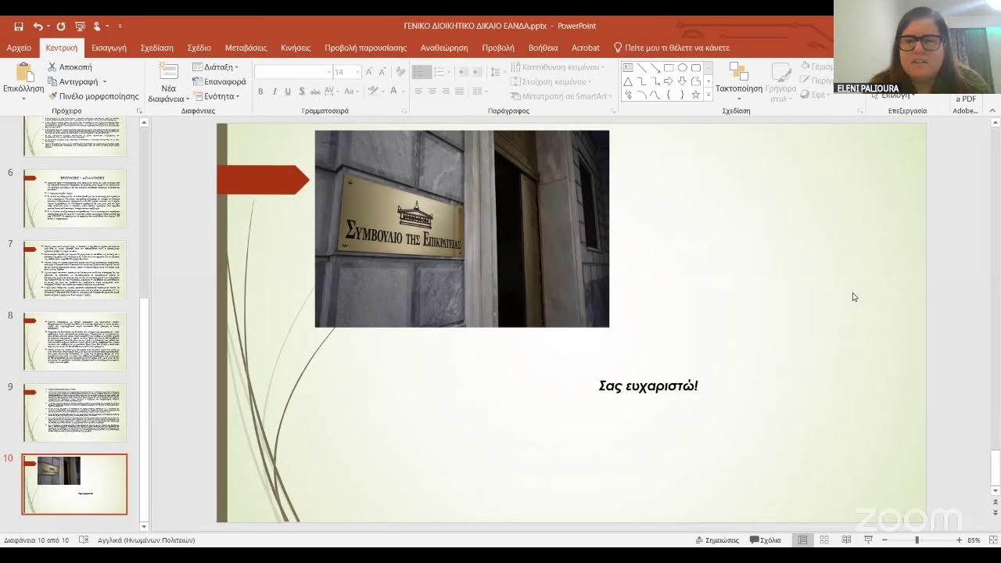This screenshot has width=1001, height=563.
Task: Open the Αναθεώρηση tab
Action: tap(443, 48)
